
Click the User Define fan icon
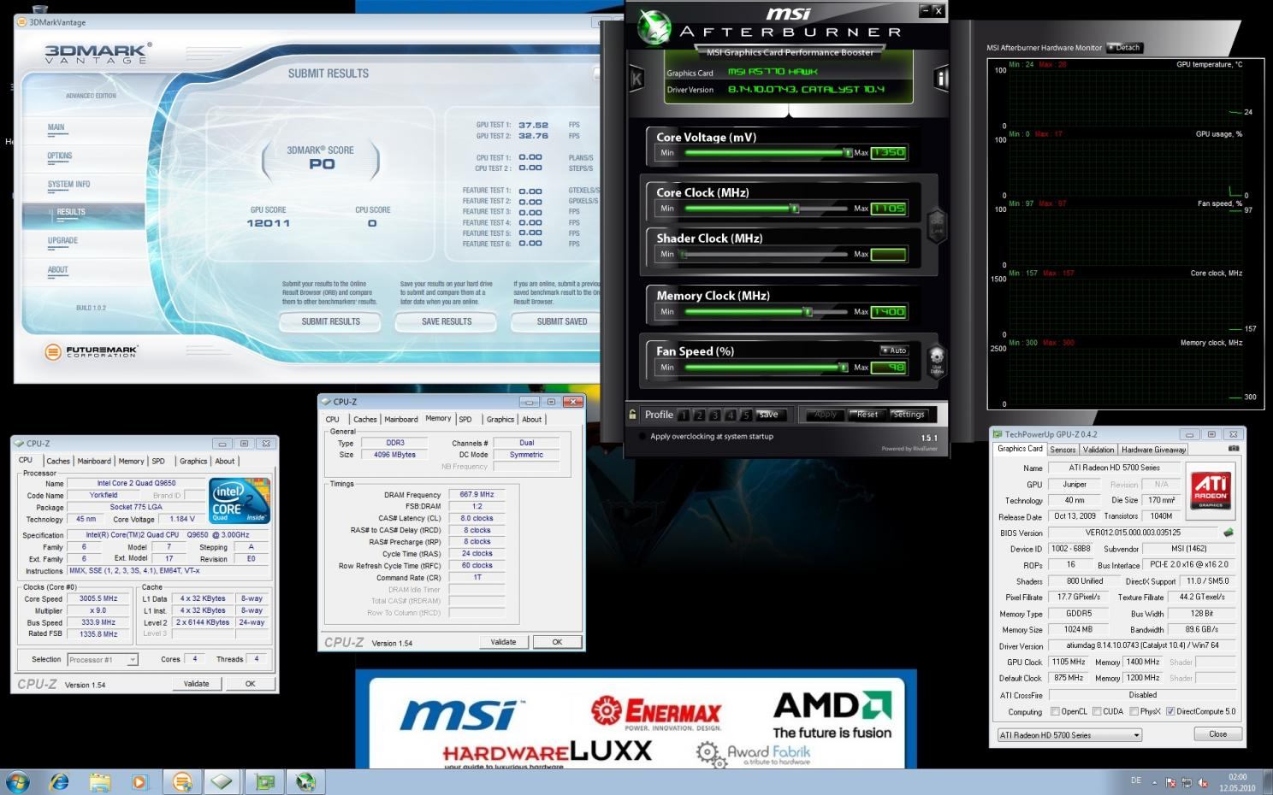coord(937,360)
